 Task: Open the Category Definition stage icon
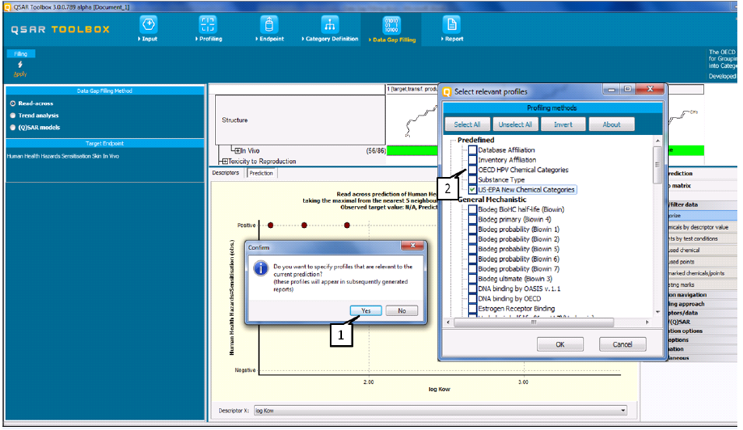pyautogui.click(x=330, y=24)
